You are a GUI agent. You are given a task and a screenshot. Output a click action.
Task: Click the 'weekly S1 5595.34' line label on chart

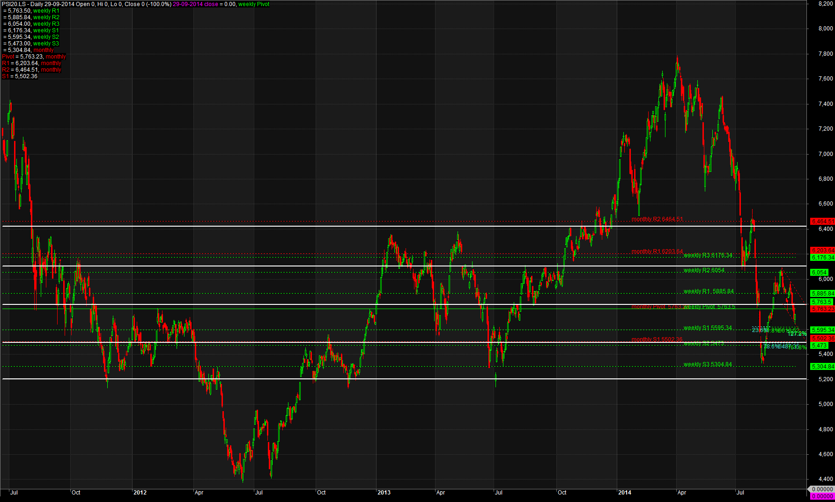tap(708, 328)
